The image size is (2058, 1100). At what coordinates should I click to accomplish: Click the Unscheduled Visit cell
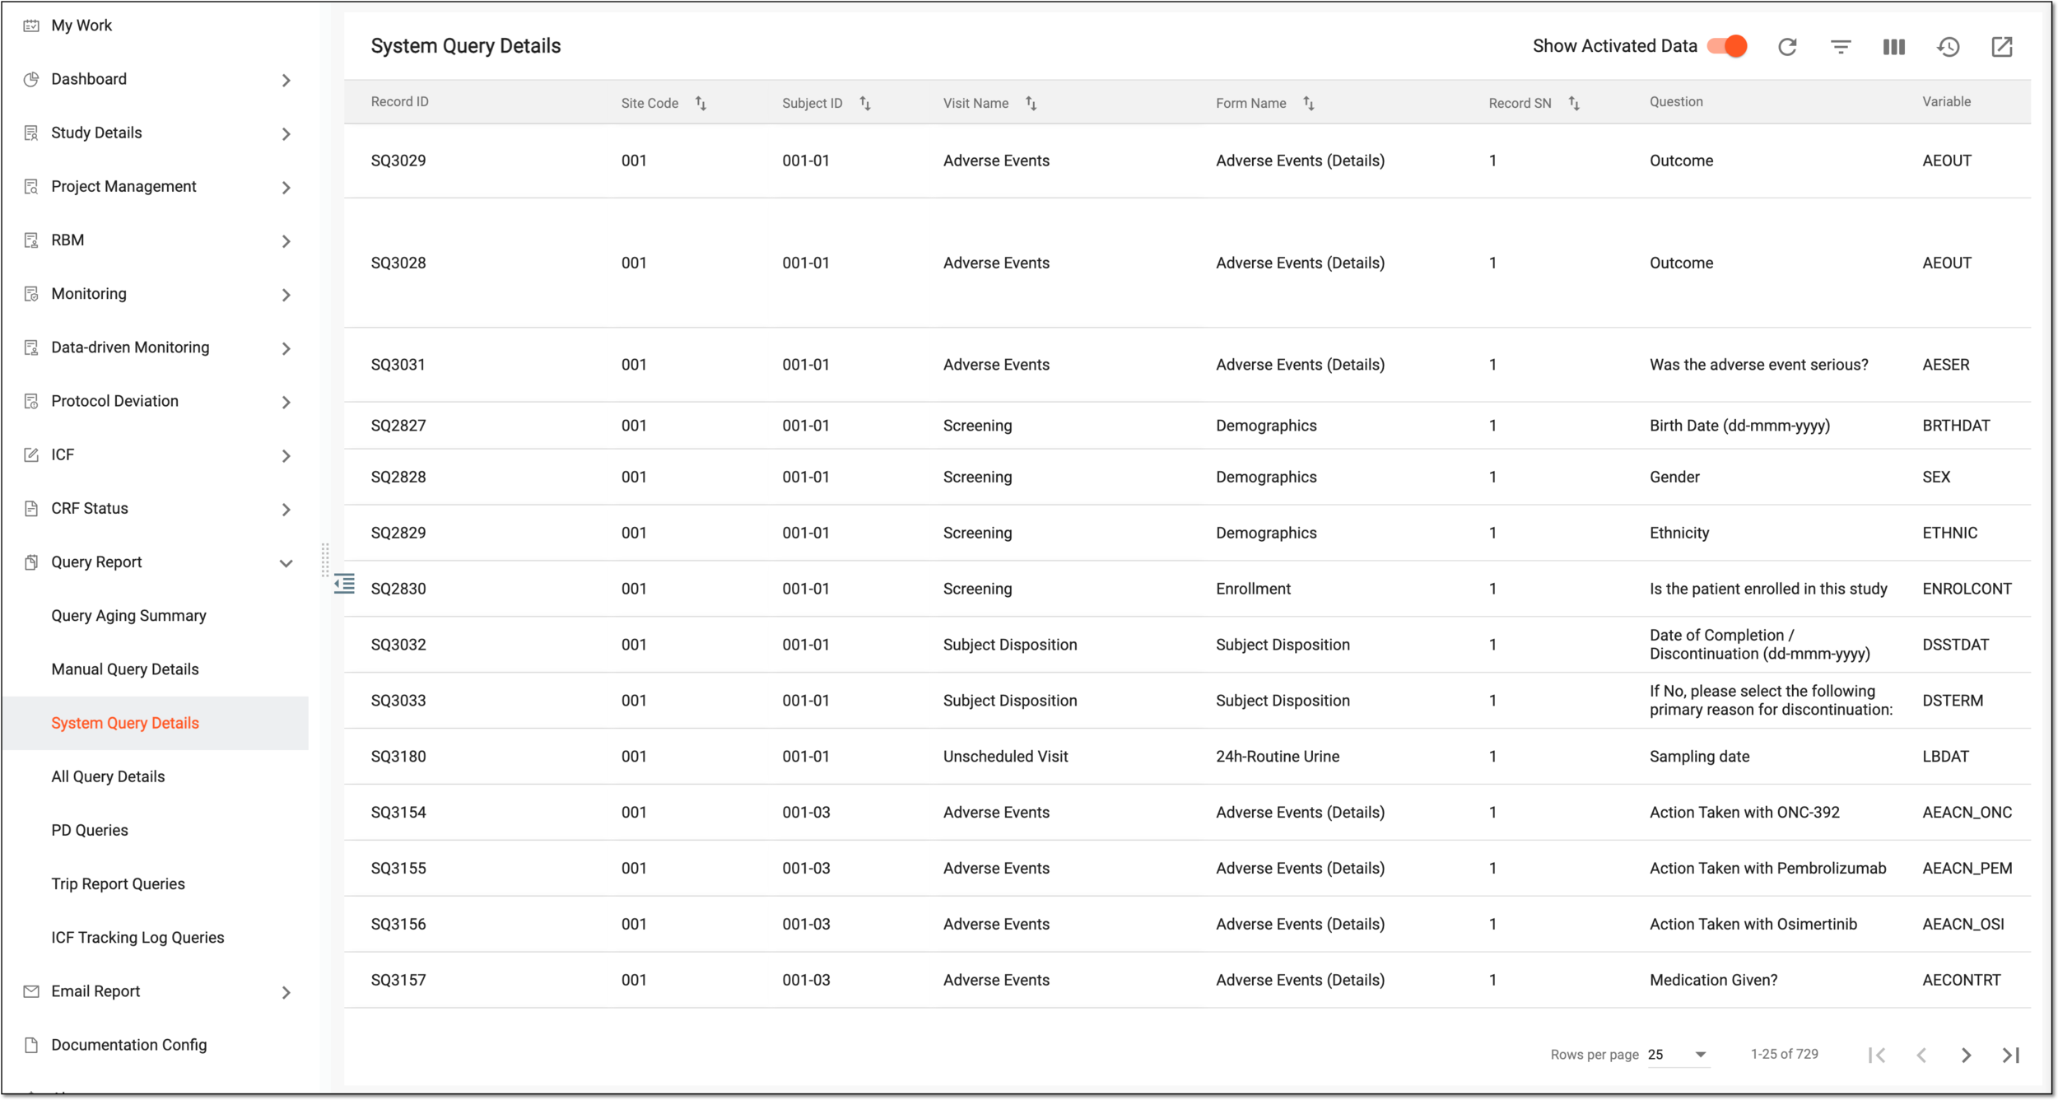[1005, 756]
